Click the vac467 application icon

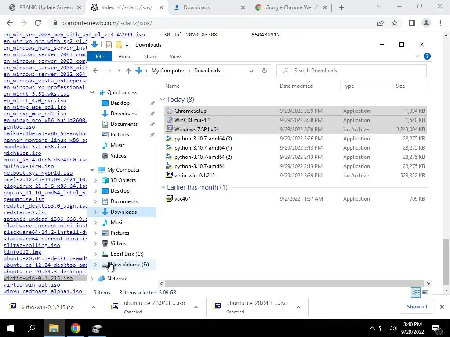(169, 198)
